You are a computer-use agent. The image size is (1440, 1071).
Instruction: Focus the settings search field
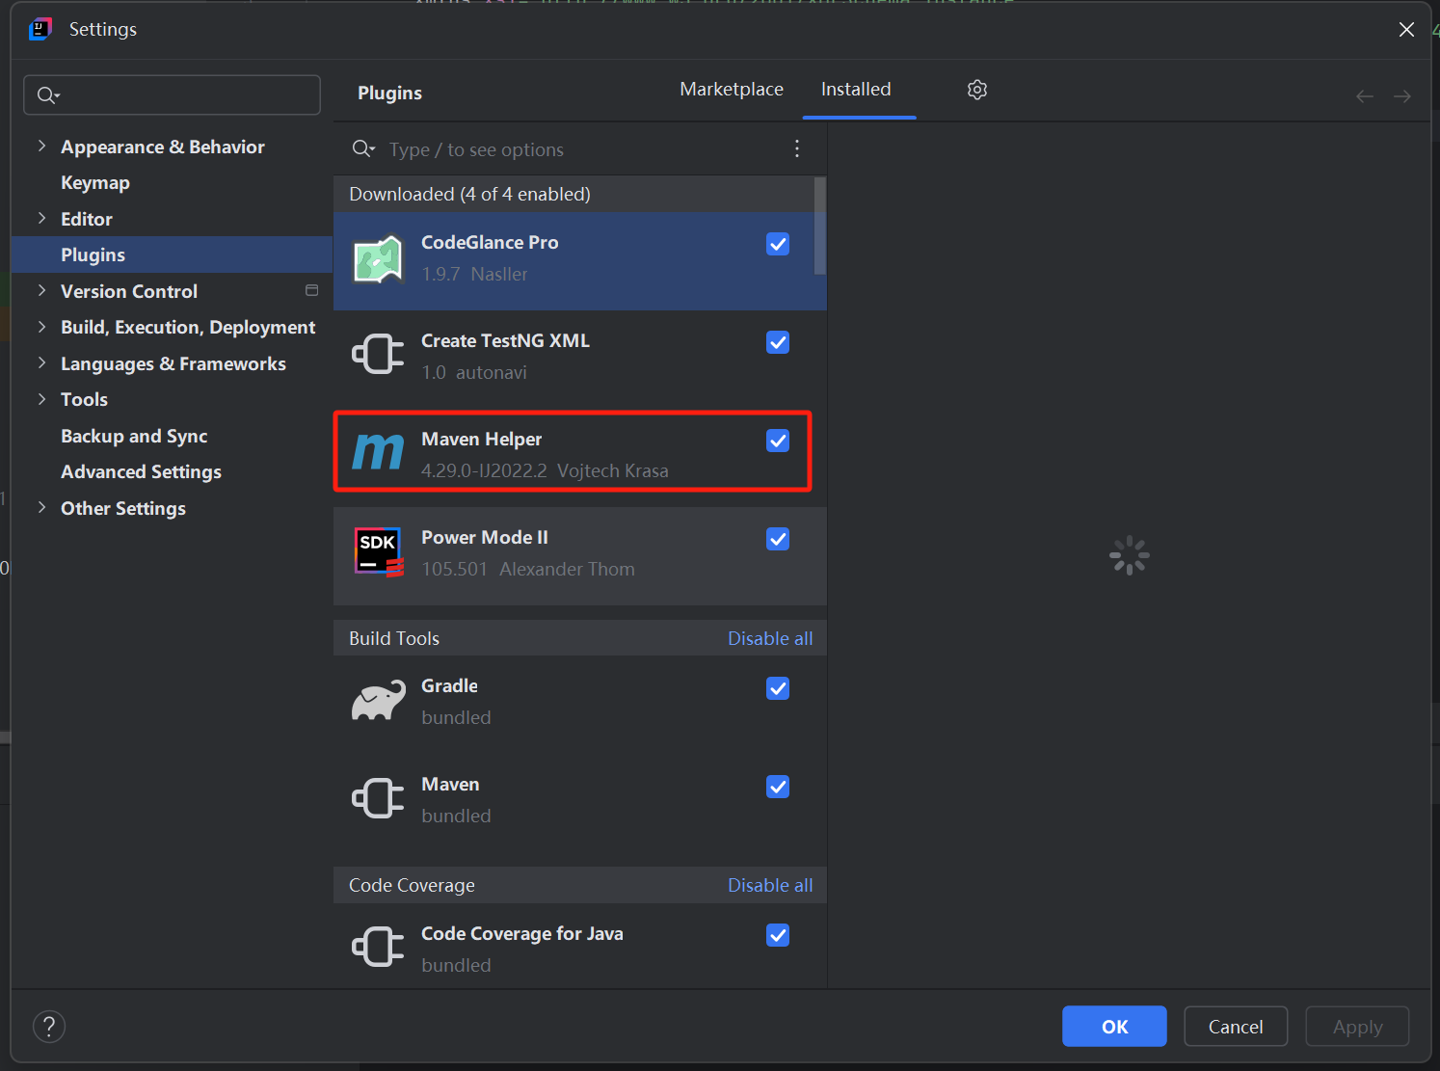point(172,94)
